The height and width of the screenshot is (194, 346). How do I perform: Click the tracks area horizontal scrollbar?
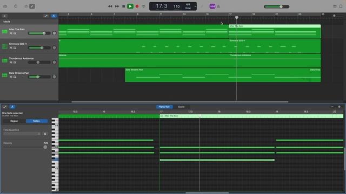coord(180,102)
